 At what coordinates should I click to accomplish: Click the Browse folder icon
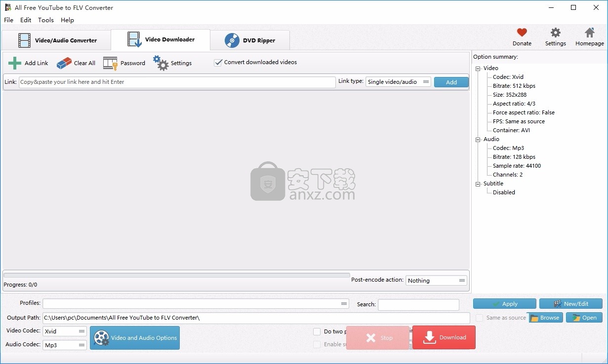(534, 318)
